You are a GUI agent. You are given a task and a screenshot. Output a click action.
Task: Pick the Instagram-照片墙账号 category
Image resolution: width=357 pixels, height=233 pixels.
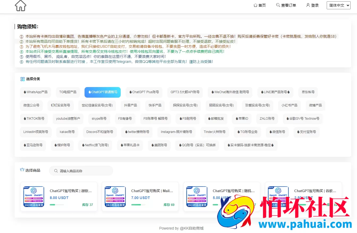pos(177,132)
